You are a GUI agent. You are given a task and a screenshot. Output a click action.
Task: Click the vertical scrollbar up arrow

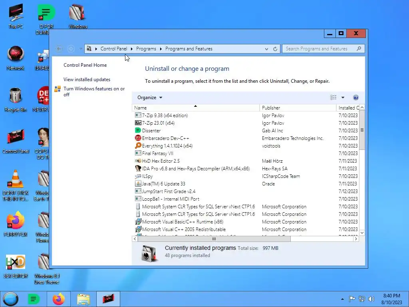pos(362,108)
